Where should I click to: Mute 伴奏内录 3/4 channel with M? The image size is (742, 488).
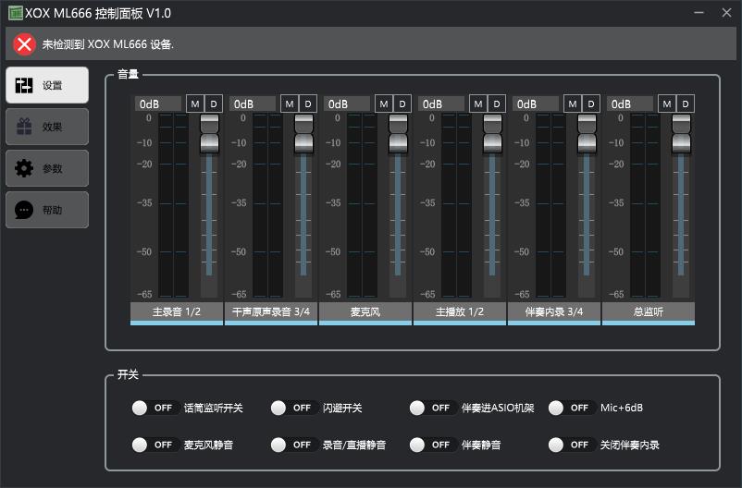point(573,104)
